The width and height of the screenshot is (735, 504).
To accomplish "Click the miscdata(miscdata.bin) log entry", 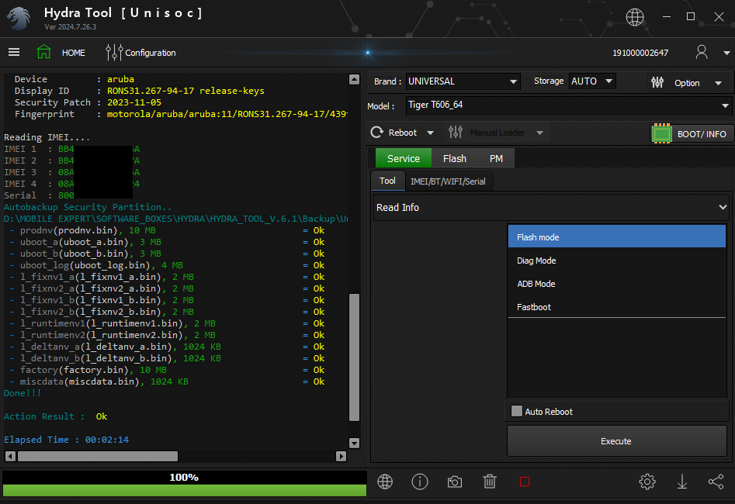I will 168,381.
